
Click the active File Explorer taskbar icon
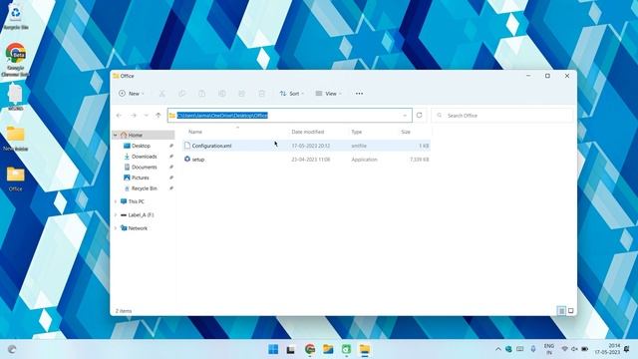[365, 349]
